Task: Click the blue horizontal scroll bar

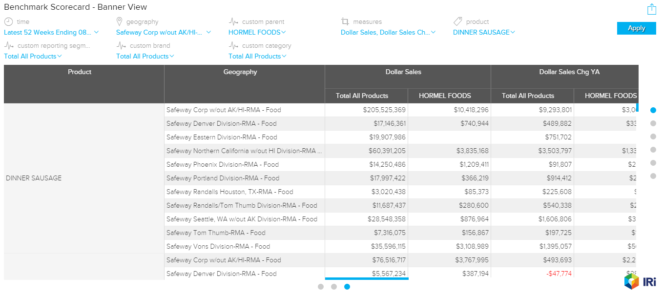Action: click(367, 278)
